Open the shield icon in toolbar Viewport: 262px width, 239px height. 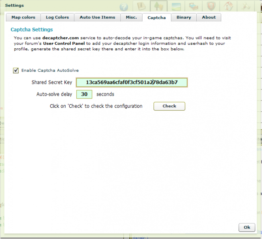tap(211, 6)
